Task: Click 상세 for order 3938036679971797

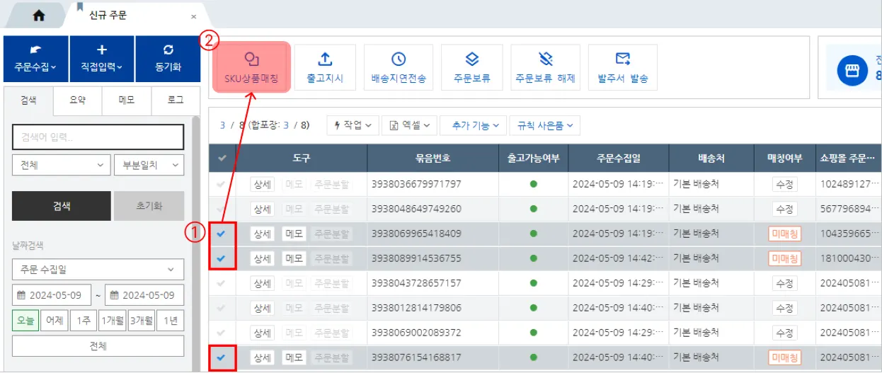Action: pyautogui.click(x=262, y=184)
